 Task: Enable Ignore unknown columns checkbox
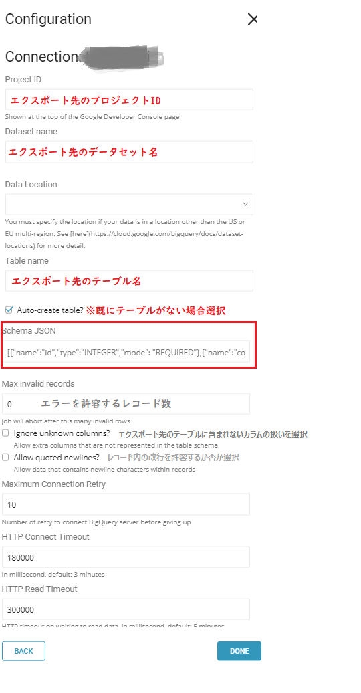6,433
